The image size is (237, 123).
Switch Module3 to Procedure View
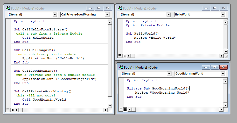tap(121, 109)
